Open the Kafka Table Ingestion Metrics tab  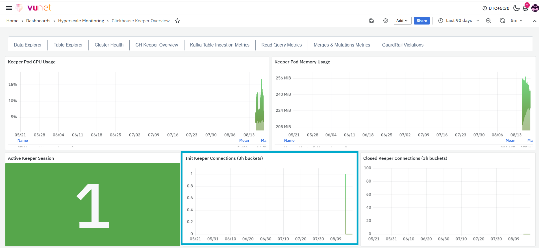[x=220, y=45]
